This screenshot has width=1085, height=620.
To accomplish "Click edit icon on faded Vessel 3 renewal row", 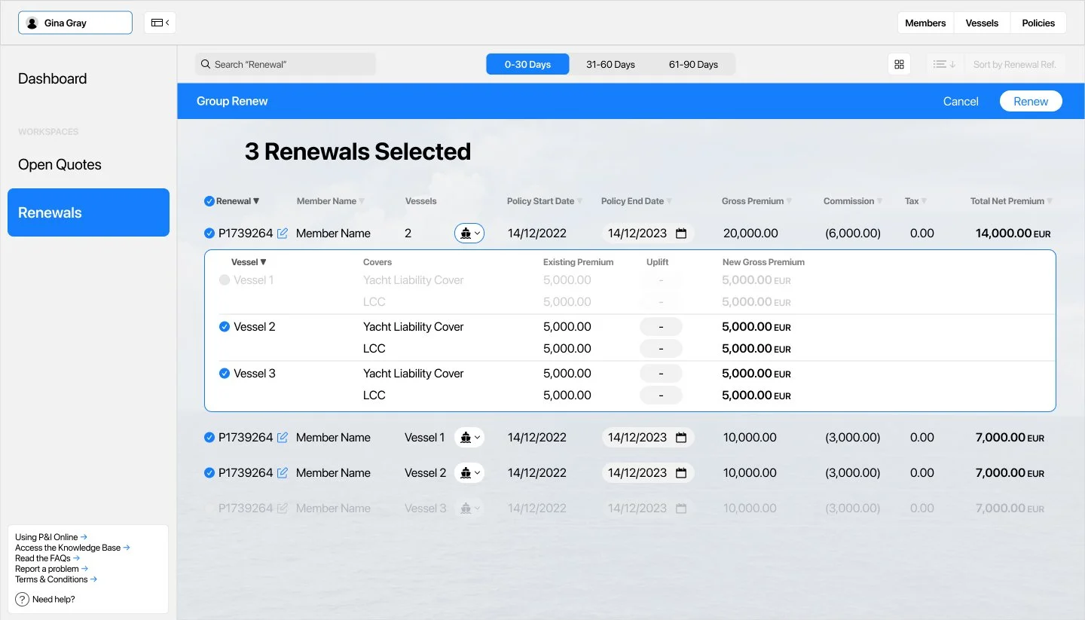I will (283, 509).
